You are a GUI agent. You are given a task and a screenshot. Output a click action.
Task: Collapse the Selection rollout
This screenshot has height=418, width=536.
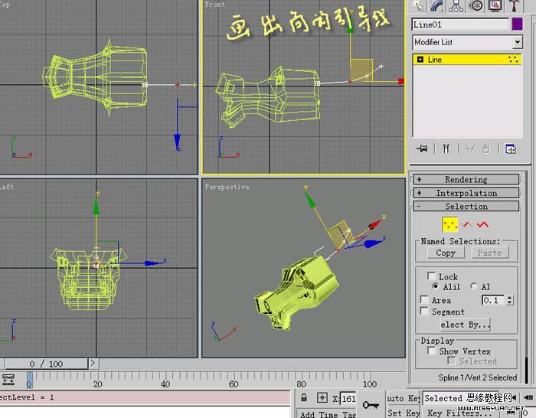466,207
